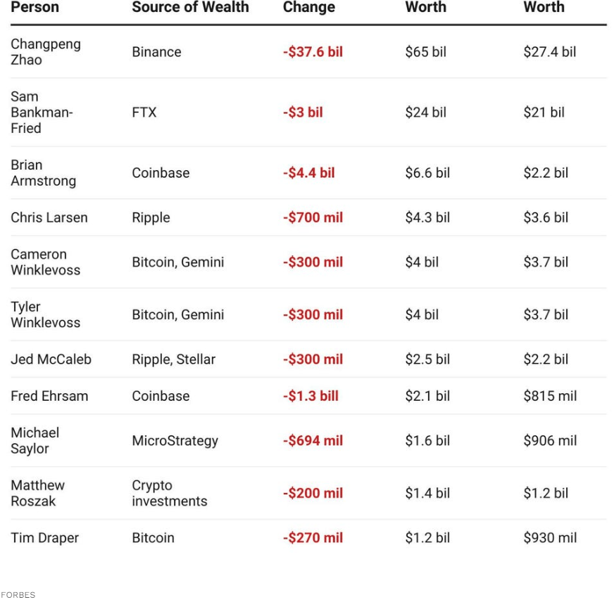Select the Changpeng Zhao name cell
This screenshot has width=614, height=602.
coord(46,52)
